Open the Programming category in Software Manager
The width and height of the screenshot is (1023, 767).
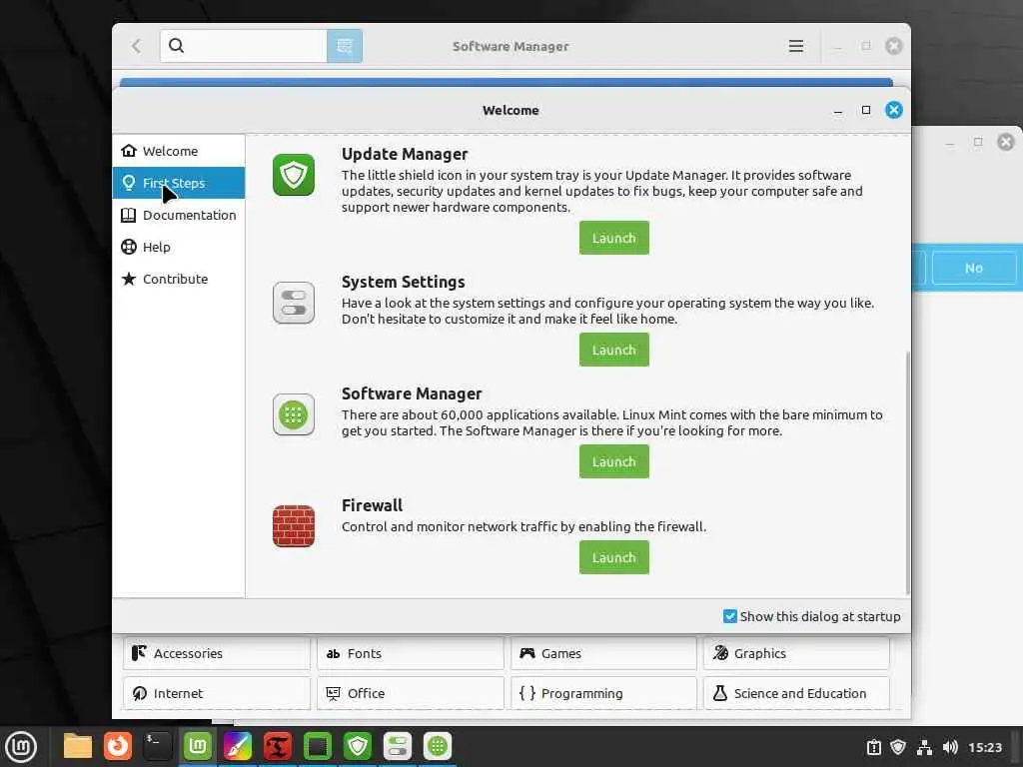tap(603, 693)
